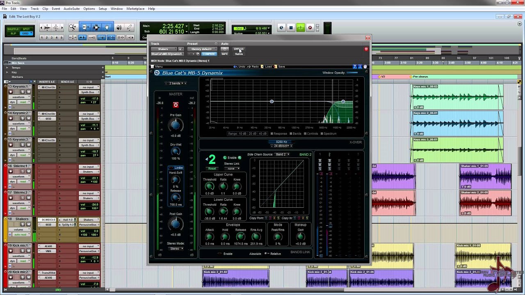Click the Auto plug-in automation enable icon
This screenshot has width=525, height=295.
[224, 49]
